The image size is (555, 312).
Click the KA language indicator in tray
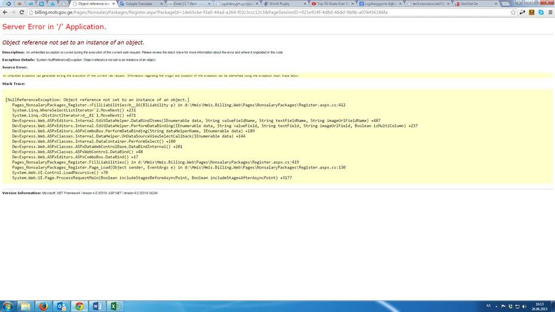click(489, 305)
